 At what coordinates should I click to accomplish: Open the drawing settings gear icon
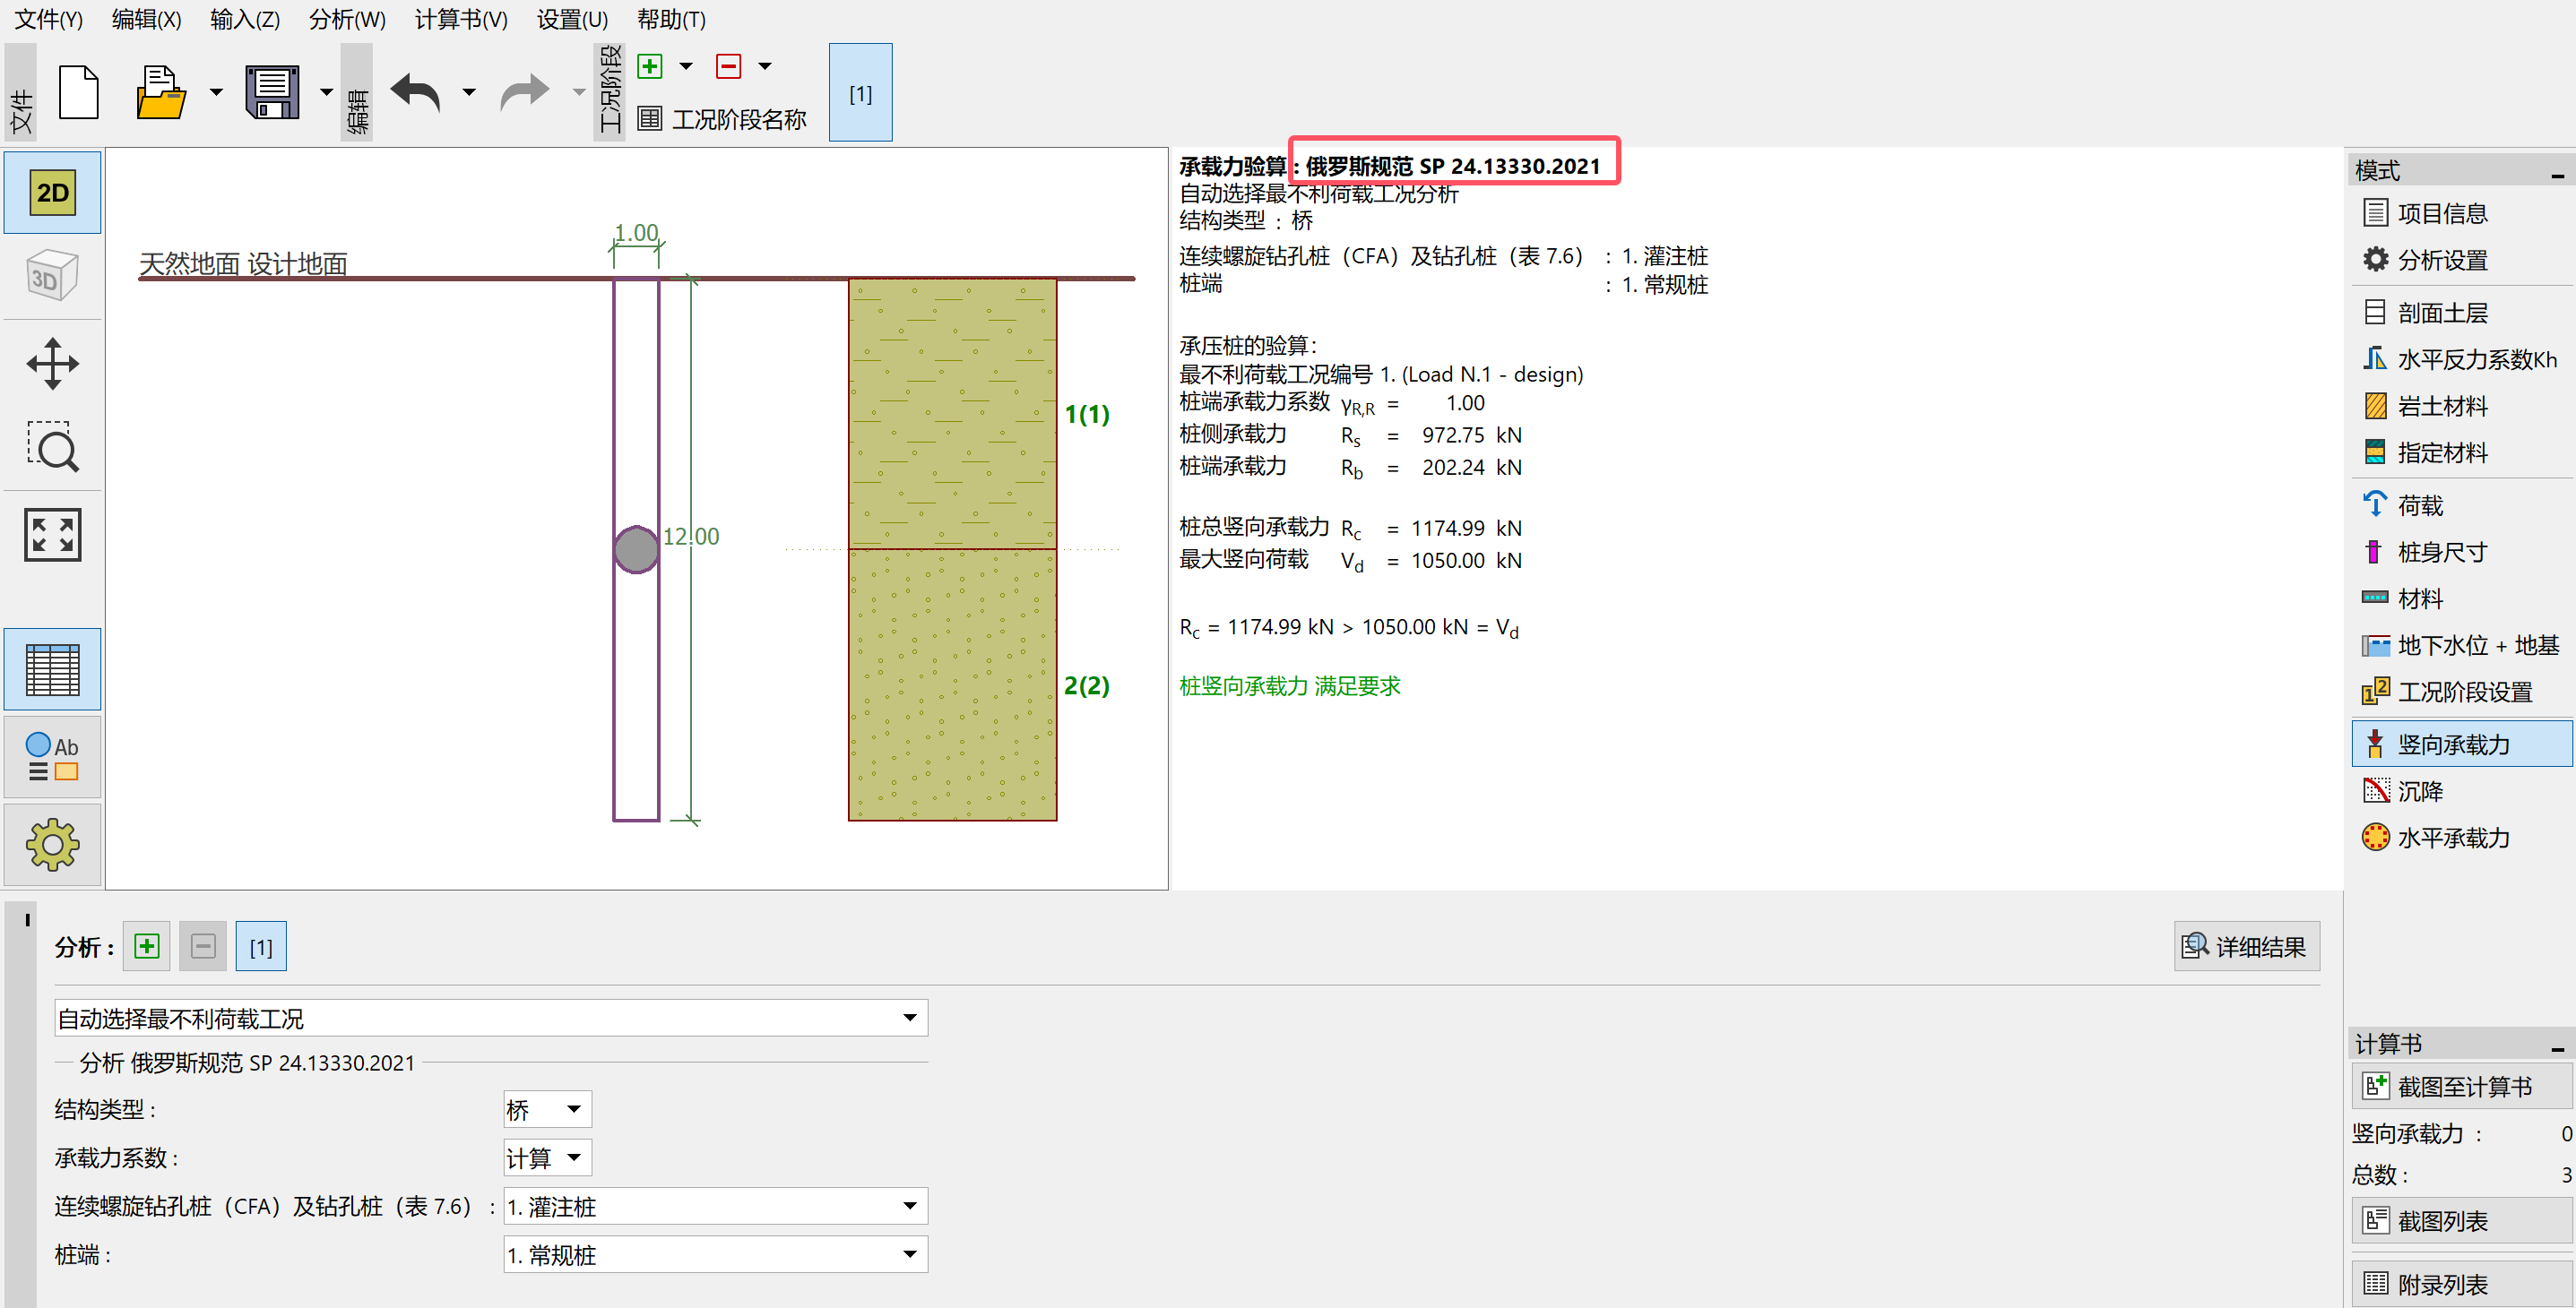(52, 846)
